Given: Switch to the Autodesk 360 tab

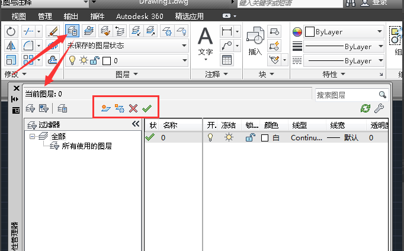Looking at the screenshot, I should 140,16.
